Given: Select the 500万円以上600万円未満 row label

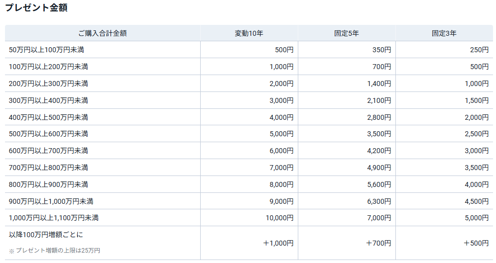Looking at the screenshot, I should [x=48, y=134].
